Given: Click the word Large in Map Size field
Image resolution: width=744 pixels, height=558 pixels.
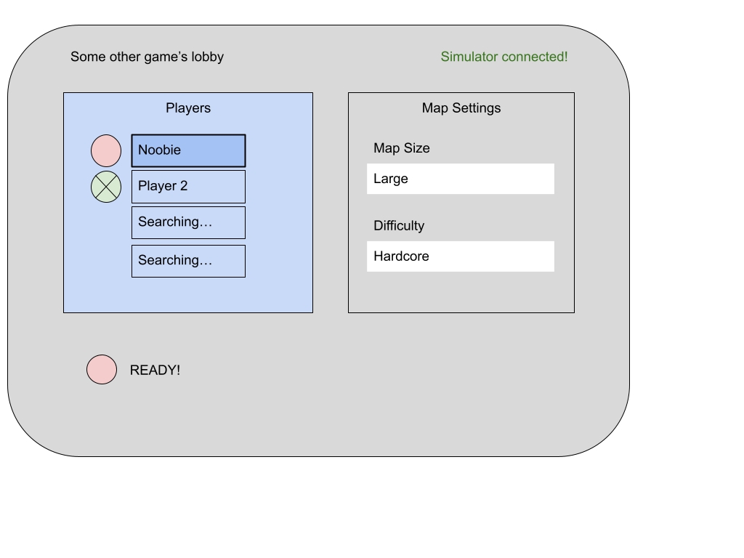Looking at the screenshot, I should [x=391, y=179].
